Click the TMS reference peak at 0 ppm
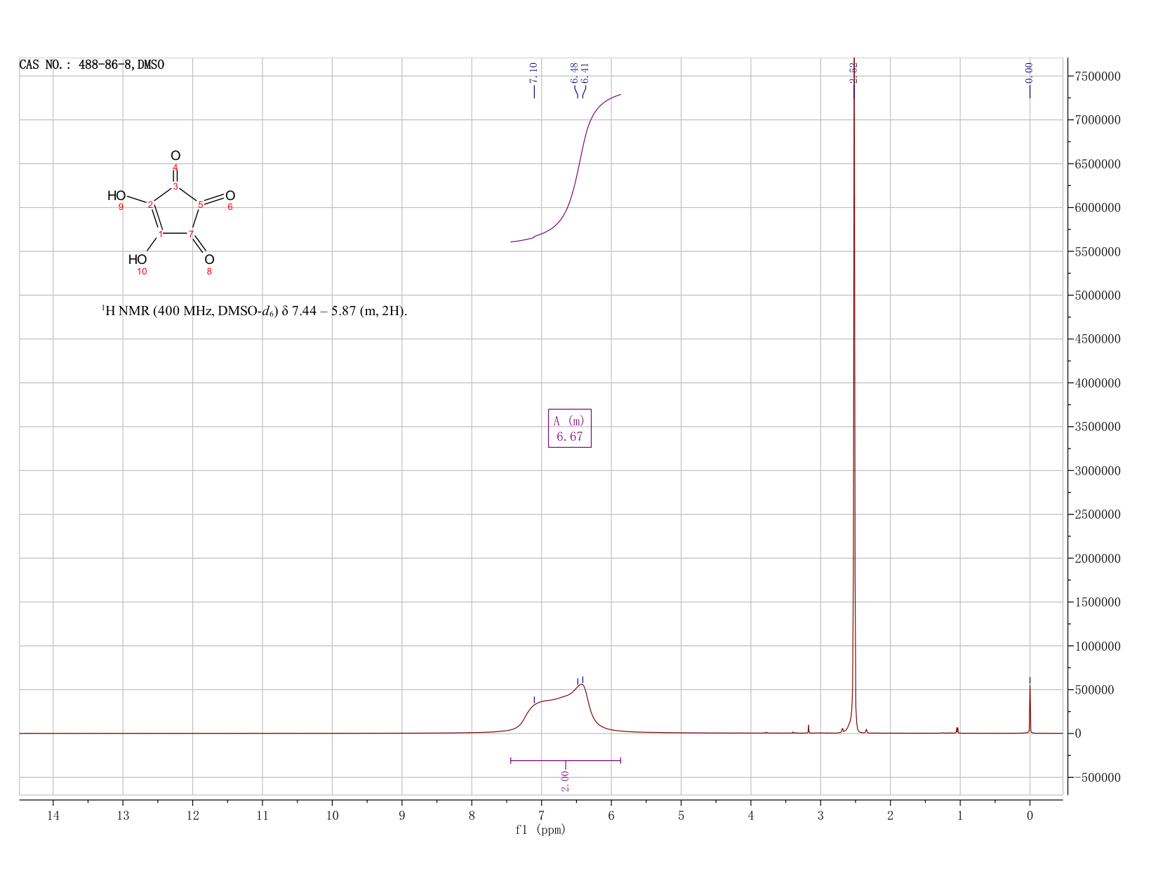 point(1030,708)
